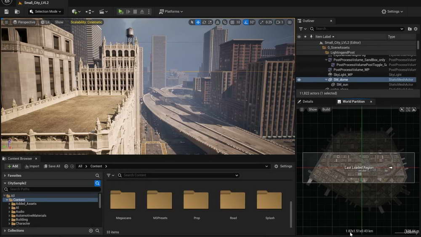Open Outliner settings gear
Viewport: 421px width, 237px height.
416,29
